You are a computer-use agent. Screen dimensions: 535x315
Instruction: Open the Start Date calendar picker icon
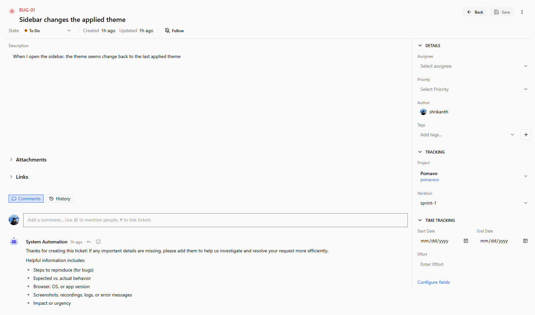(x=466, y=241)
